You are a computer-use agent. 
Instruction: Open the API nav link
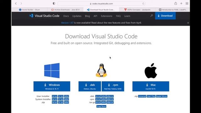click(x=95, y=16)
